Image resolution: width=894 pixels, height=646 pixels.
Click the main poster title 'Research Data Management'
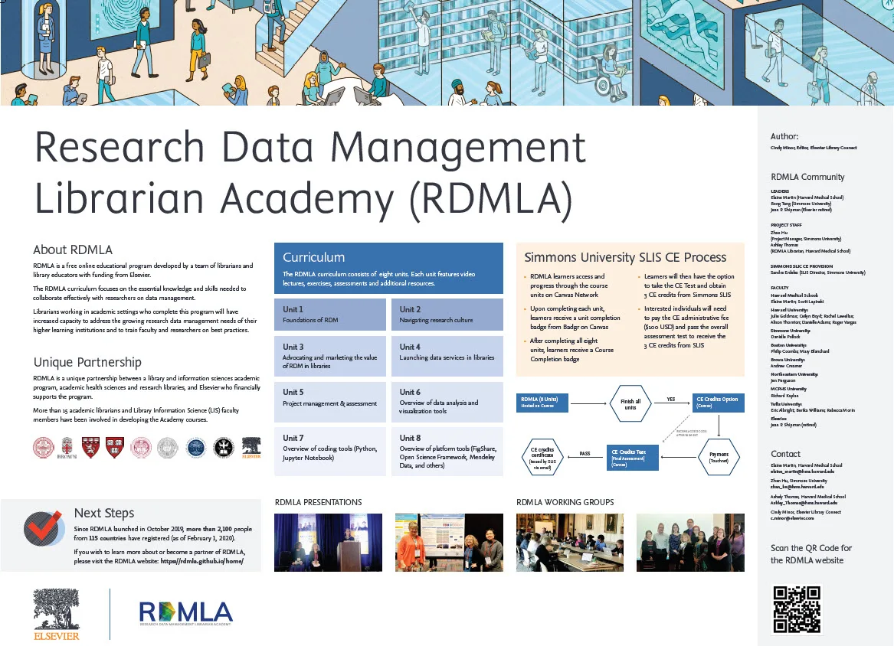pos(310,148)
